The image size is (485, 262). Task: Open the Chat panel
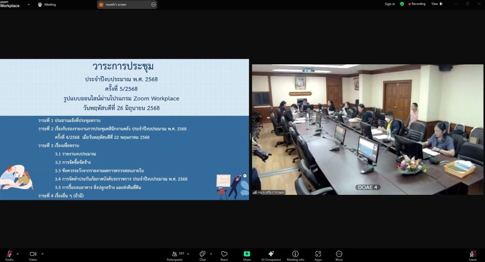point(202,254)
